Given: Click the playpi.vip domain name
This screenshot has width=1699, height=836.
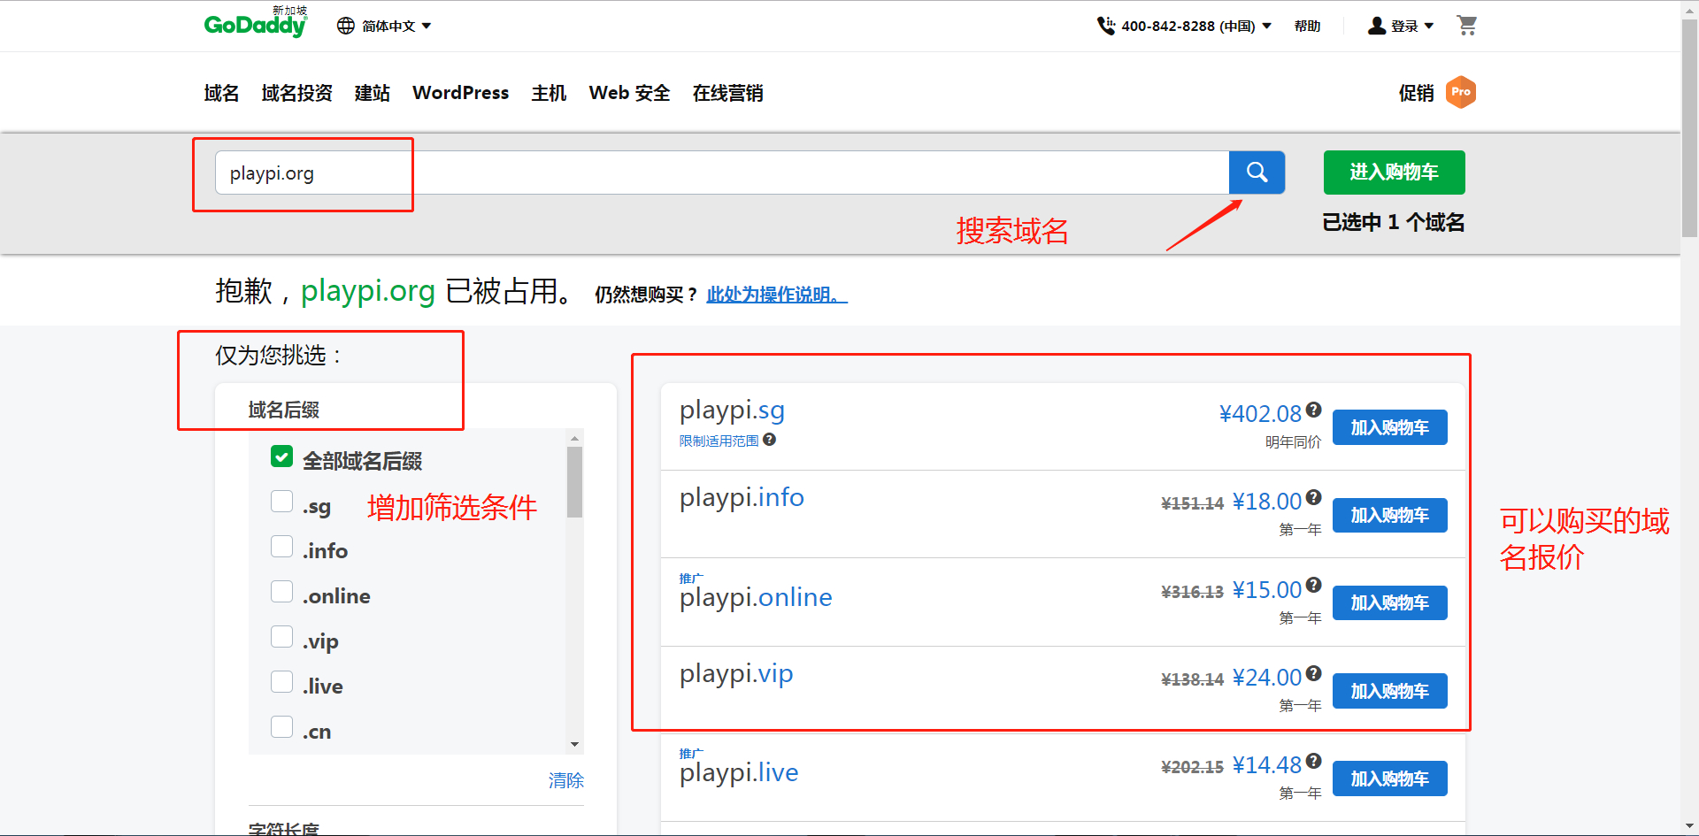Looking at the screenshot, I should (736, 674).
